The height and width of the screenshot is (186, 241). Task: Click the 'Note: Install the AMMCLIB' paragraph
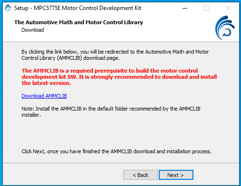point(111,112)
